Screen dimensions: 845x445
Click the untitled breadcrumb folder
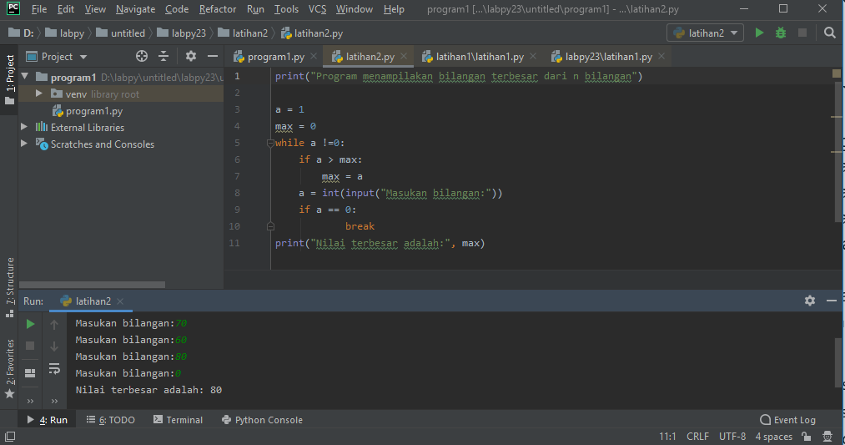click(x=121, y=33)
